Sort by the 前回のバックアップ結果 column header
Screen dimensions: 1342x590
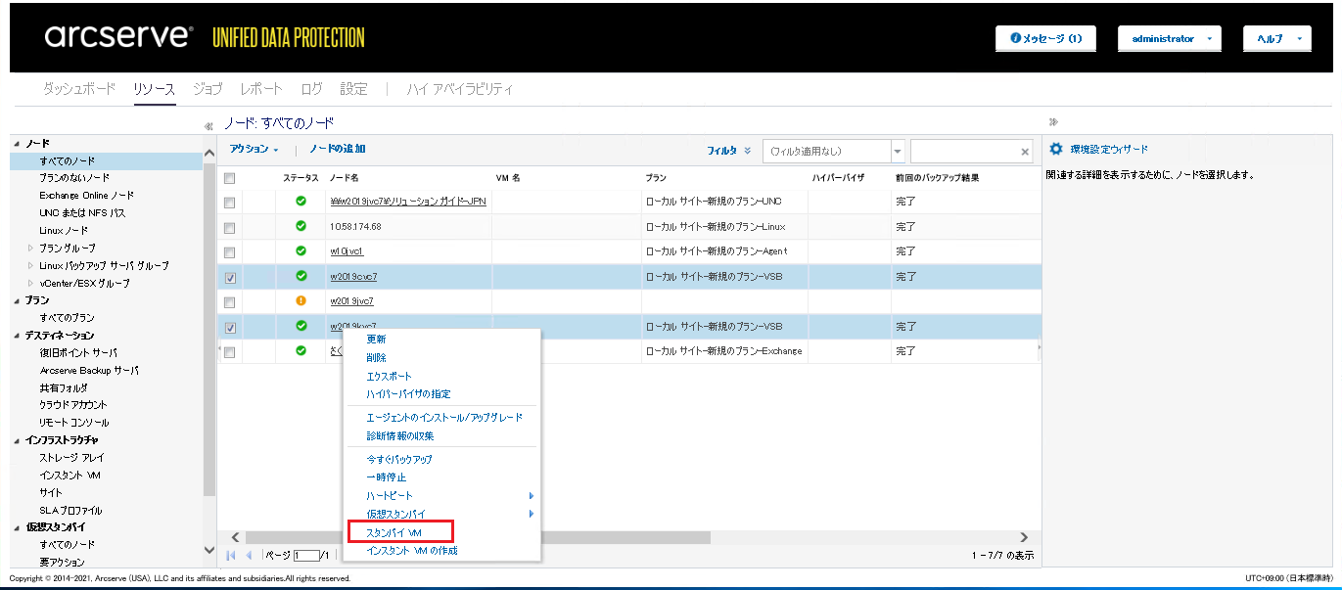pyautogui.click(x=937, y=178)
